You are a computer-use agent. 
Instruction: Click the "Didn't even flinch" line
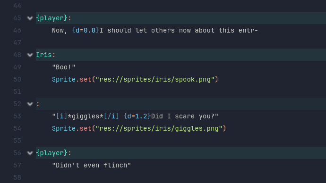92,165
